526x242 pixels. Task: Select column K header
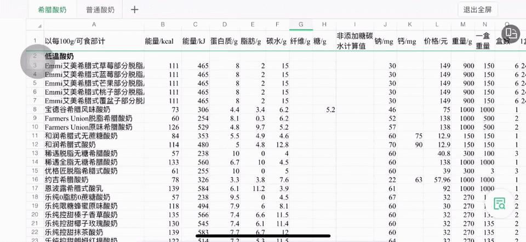click(410, 25)
